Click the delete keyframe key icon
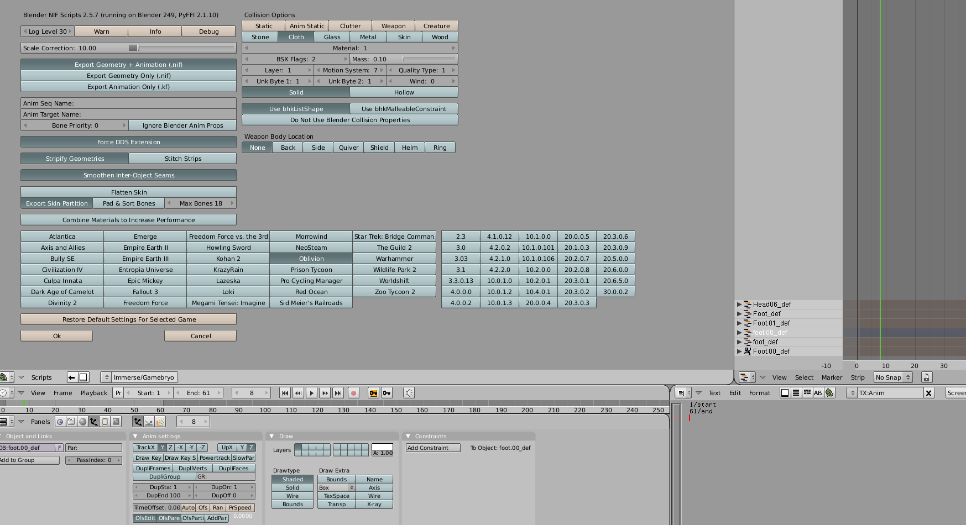This screenshot has height=525, width=966. point(387,393)
